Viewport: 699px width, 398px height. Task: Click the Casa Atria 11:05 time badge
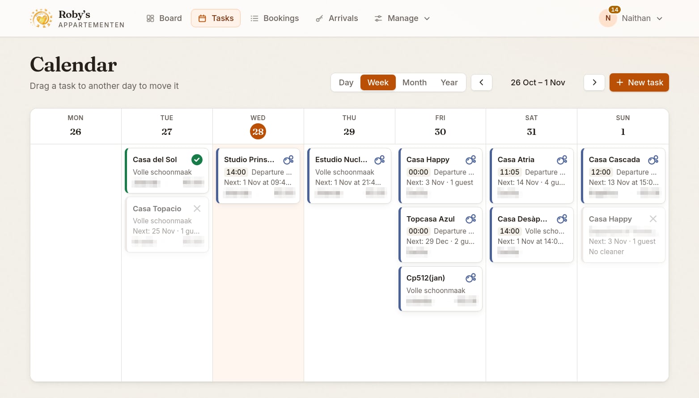pyautogui.click(x=509, y=172)
